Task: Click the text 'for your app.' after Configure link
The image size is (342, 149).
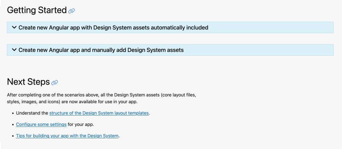Action: [x=81, y=124]
